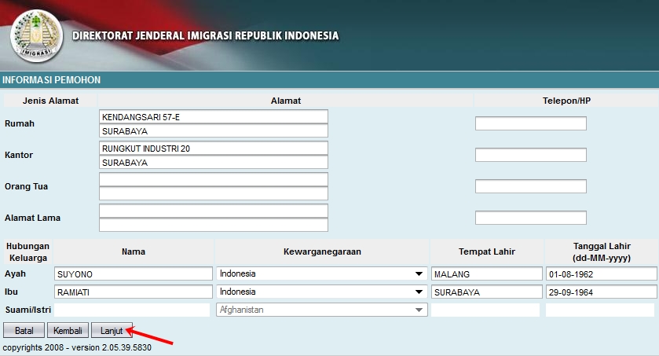The image size is (659, 356).
Task: Click the Orang Tua Telepon/HP field
Action: pos(531,186)
